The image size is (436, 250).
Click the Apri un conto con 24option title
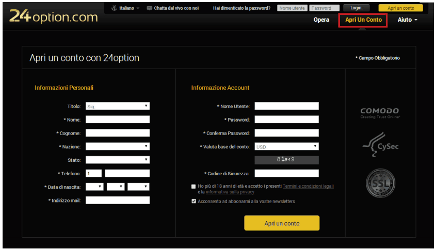84,58
